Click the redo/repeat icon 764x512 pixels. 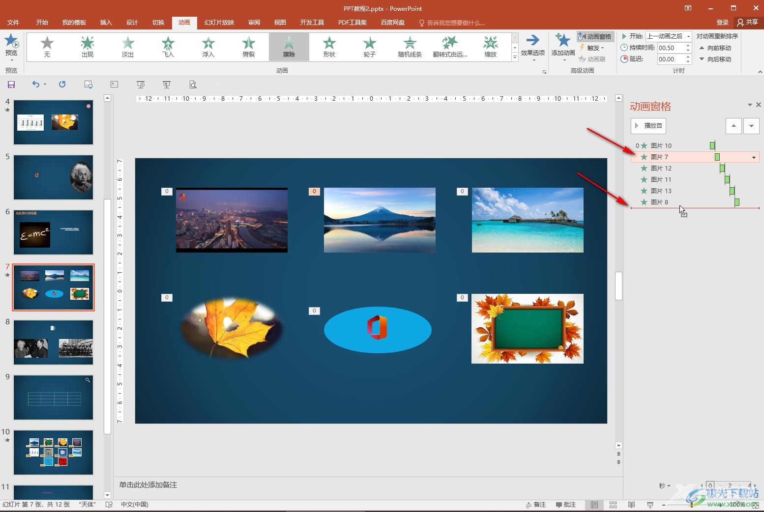click(x=62, y=85)
